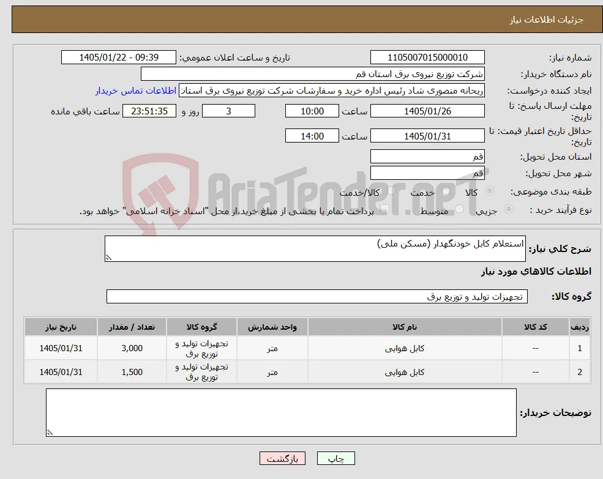
Task: Click row 2 need date 1405/01/31
Action: tap(61, 372)
